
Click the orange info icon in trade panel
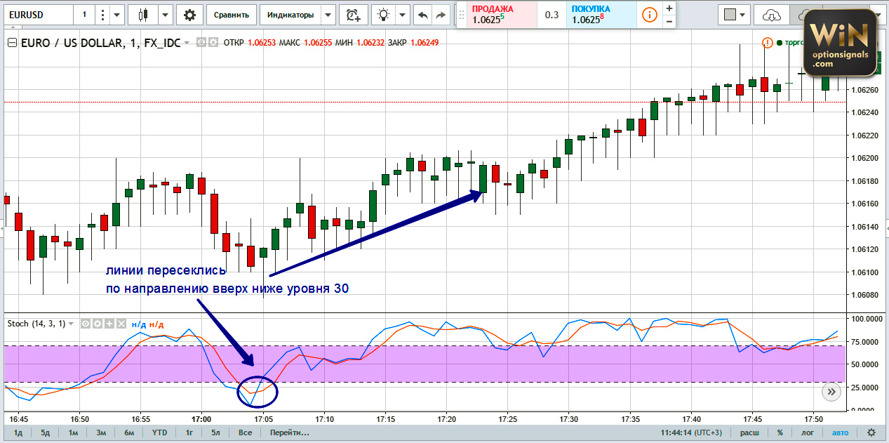tap(650, 14)
